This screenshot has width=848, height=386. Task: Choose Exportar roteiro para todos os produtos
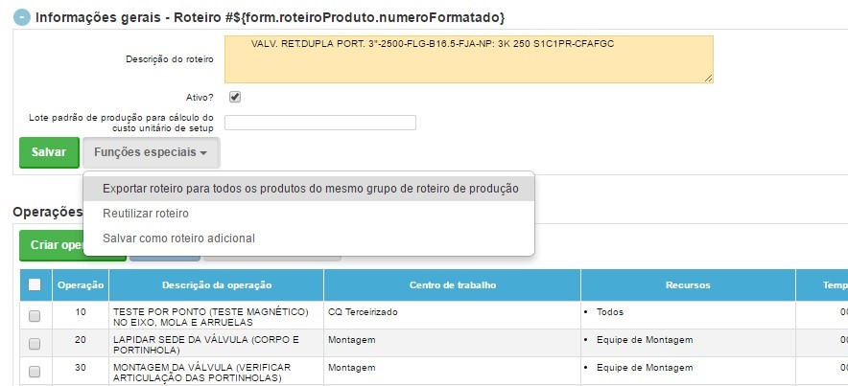(x=311, y=189)
